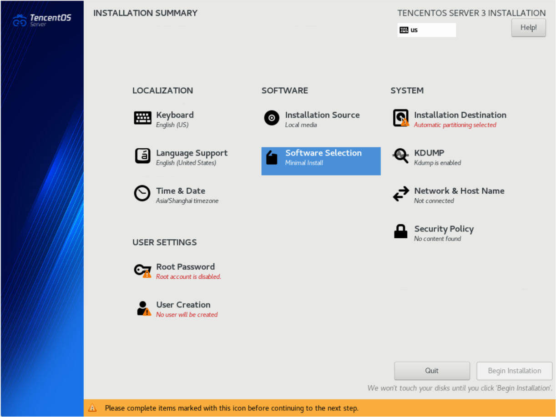Click the 'We won't touch your disks' hint text
Screen dimensions: 556x417
(460, 388)
